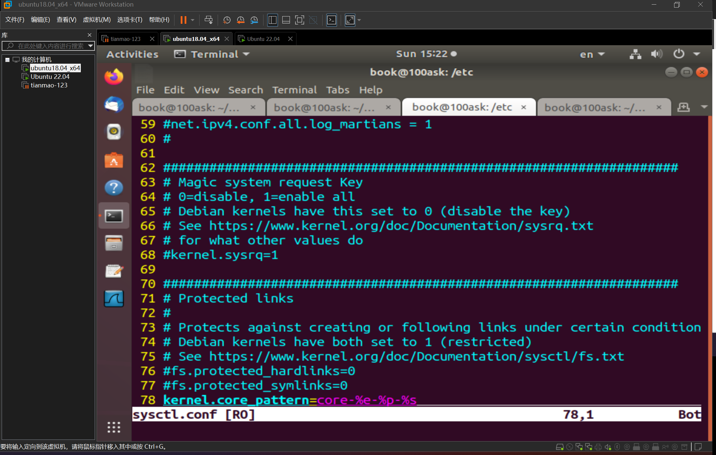
Task: Click Bluetooth device status icon
Action: (x=617, y=447)
